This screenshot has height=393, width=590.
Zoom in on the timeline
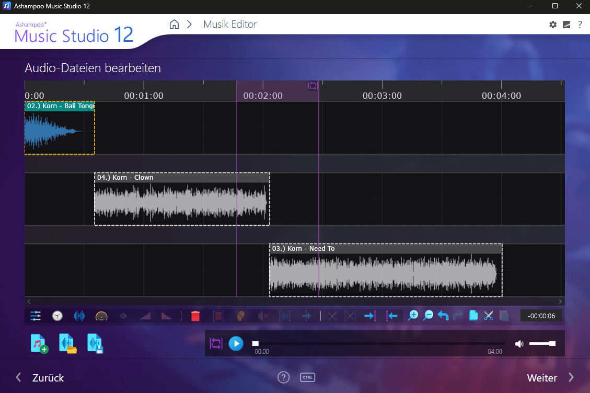point(413,315)
